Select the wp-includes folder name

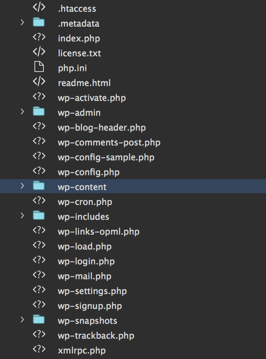click(83, 217)
